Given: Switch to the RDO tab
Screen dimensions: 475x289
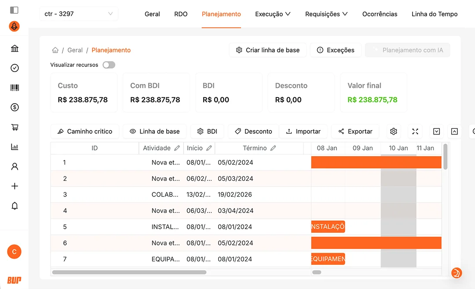Looking at the screenshot, I should coord(181,14).
